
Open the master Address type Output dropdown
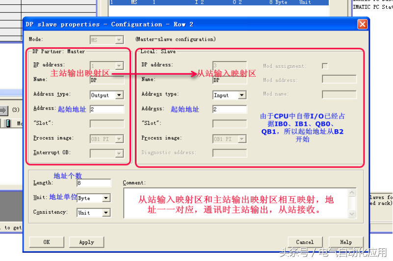tap(119, 95)
